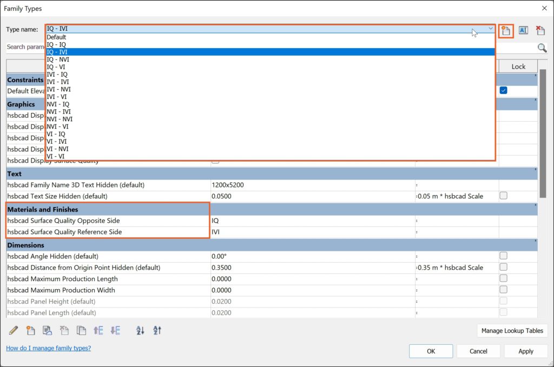This screenshot has height=367, width=554.
Task: Click the Type name dropdown arrow
Action: (490, 29)
